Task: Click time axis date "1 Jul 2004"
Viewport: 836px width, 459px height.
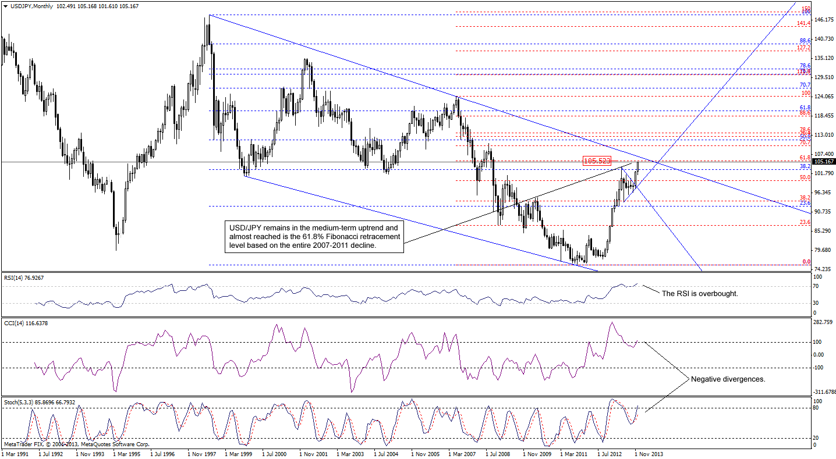Action: click(386, 453)
